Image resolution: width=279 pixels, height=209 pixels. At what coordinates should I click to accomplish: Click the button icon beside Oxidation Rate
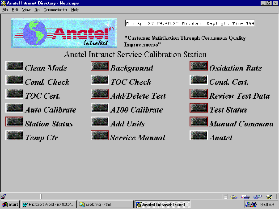click(199, 66)
